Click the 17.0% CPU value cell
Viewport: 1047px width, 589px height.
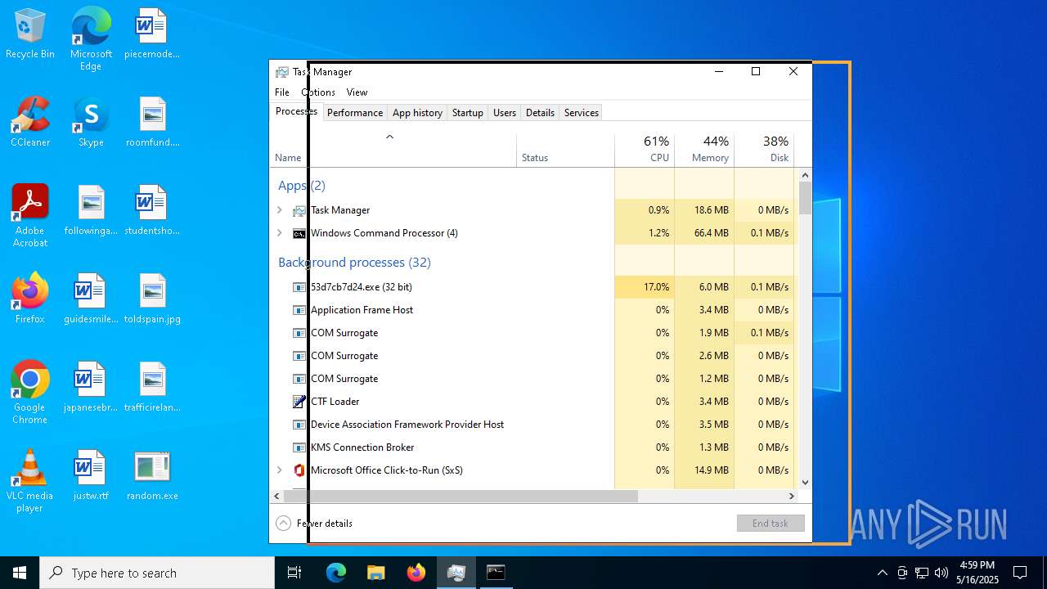pyautogui.click(x=645, y=287)
